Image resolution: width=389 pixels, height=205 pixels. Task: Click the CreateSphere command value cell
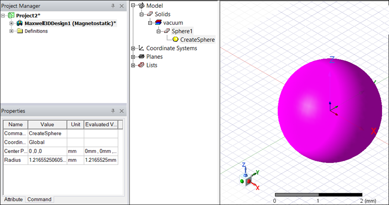pos(48,133)
